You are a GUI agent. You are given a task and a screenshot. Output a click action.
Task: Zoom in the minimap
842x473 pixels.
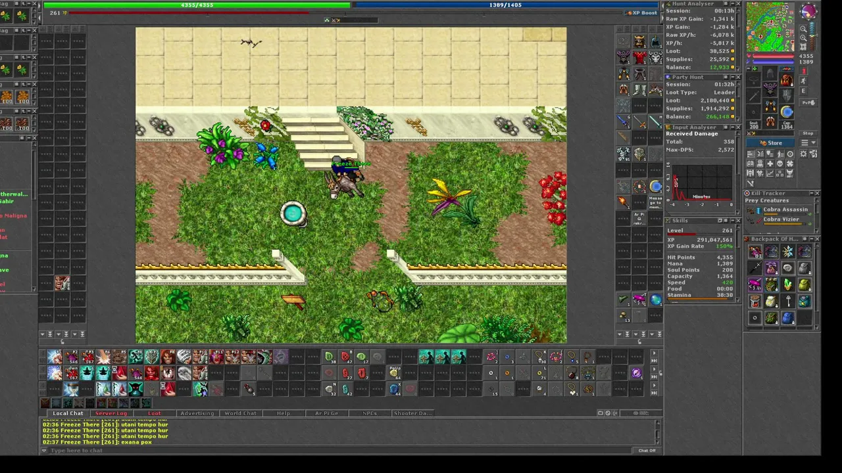point(804,37)
